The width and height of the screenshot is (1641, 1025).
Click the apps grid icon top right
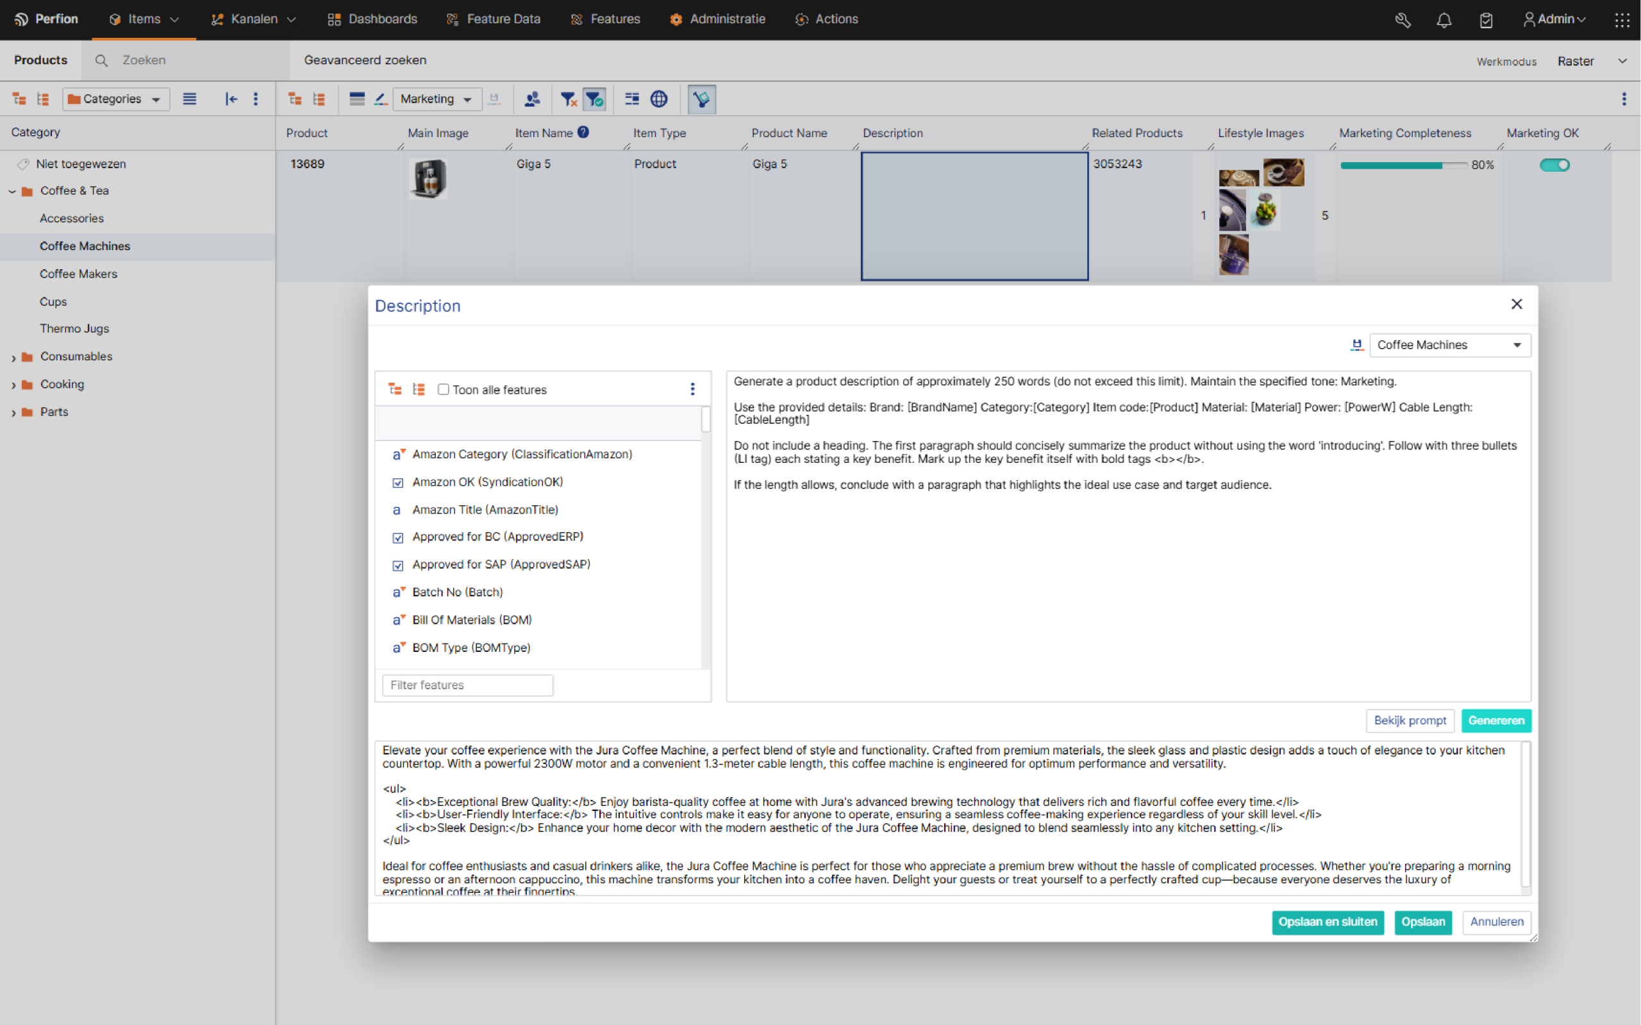(x=1621, y=20)
